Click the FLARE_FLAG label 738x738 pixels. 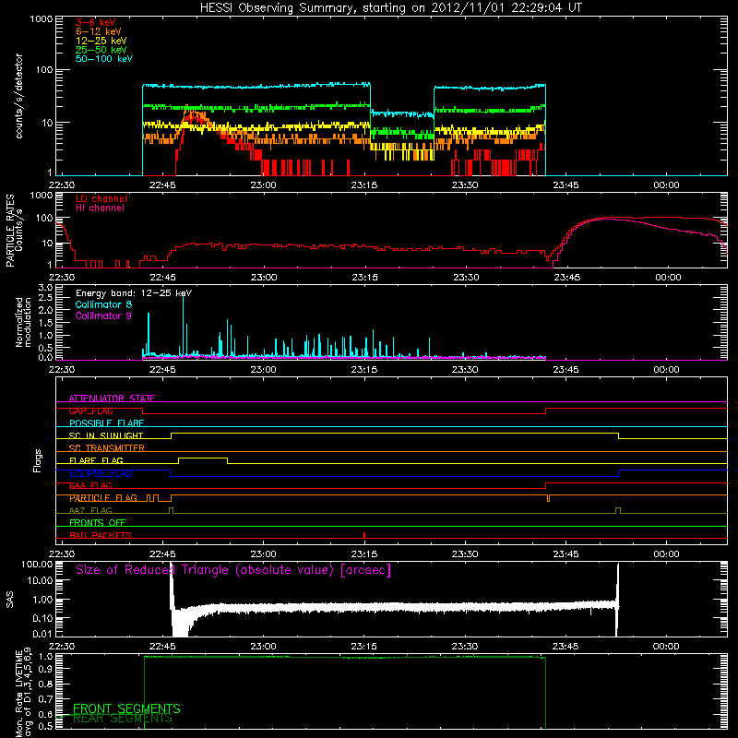point(96,460)
